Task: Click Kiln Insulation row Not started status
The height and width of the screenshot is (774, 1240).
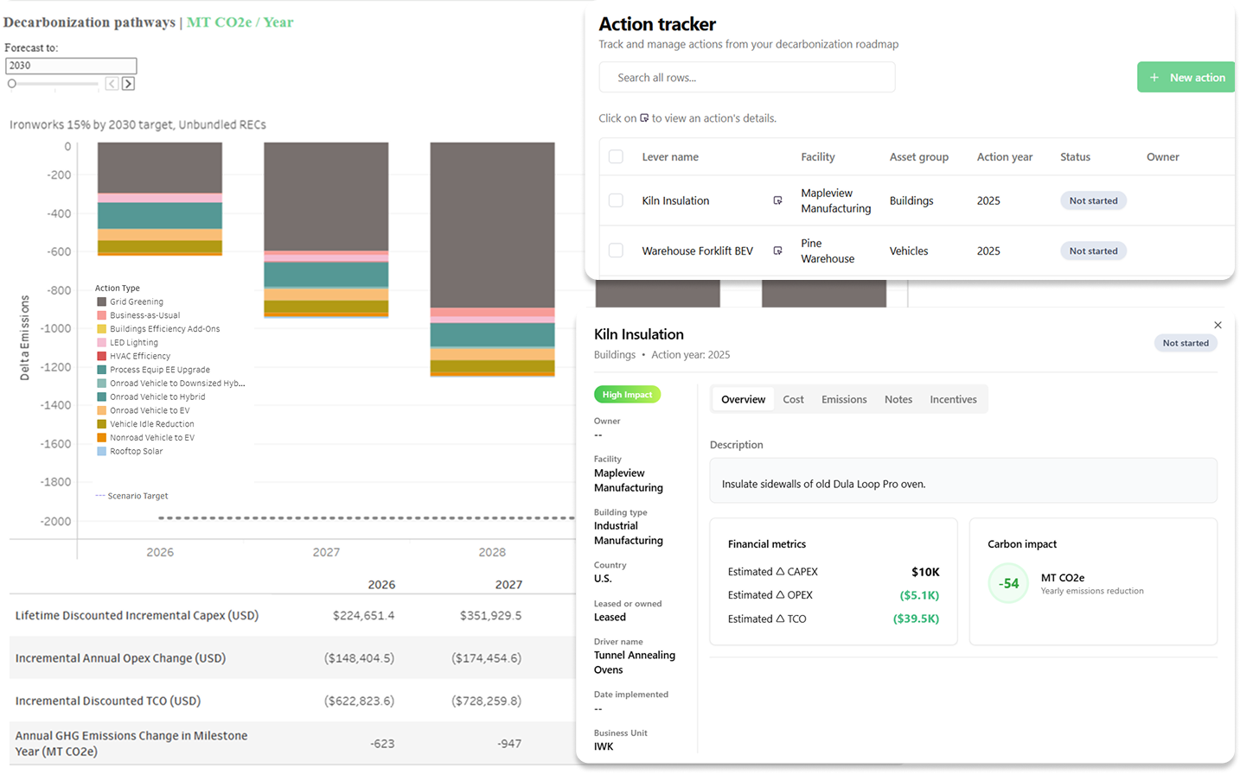Action: [x=1093, y=200]
